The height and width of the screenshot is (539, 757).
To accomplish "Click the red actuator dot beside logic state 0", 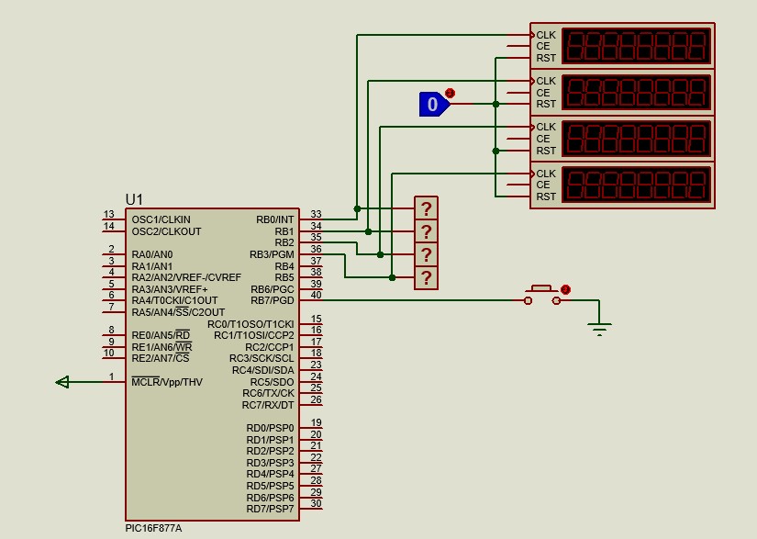I will (x=450, y=93).
